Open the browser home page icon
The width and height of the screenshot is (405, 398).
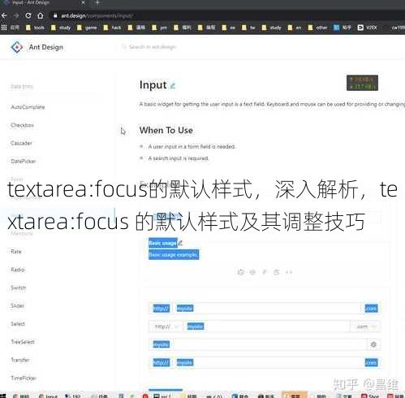[x=41, y=15]
